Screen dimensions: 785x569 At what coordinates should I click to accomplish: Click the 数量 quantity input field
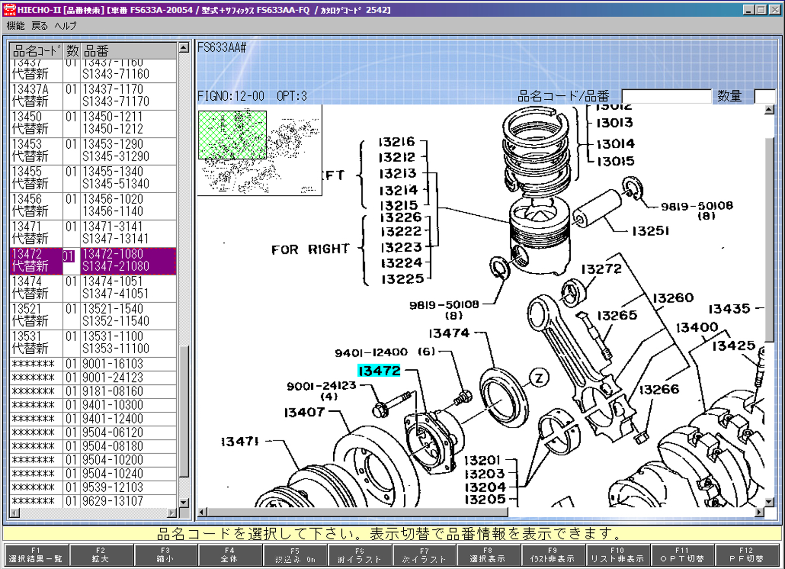pyautogui.click(x=764, y=96)
